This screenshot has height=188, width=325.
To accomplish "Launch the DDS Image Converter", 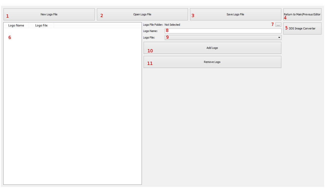I will pyautogui.click(x=302, y=28).
